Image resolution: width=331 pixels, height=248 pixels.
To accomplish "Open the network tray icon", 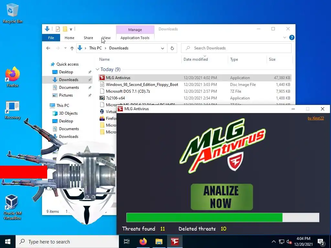I will [x=282, y=242].
